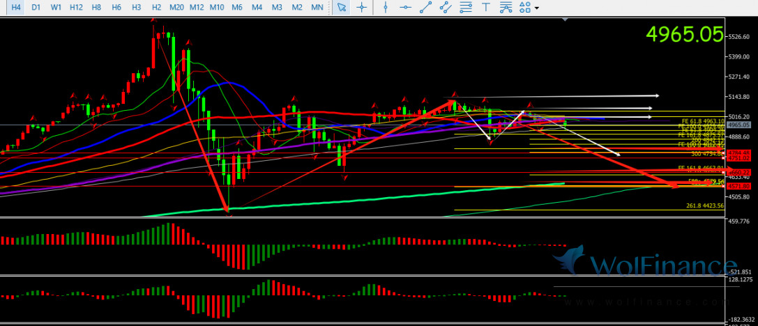The image size is (758, 326).
Task: Switch chart to W1 timeframe
Action: (x=56, y=7)
